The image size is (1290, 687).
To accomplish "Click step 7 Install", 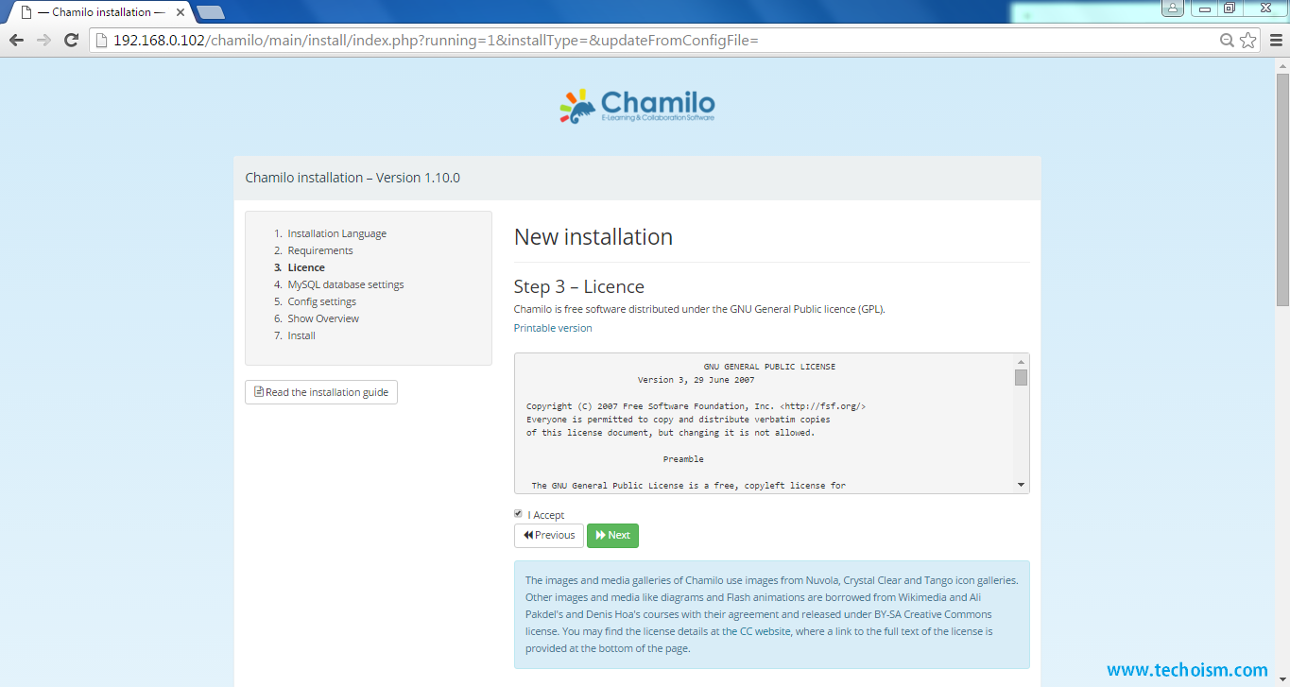I will pyautogui.click(x=301, y=335).
